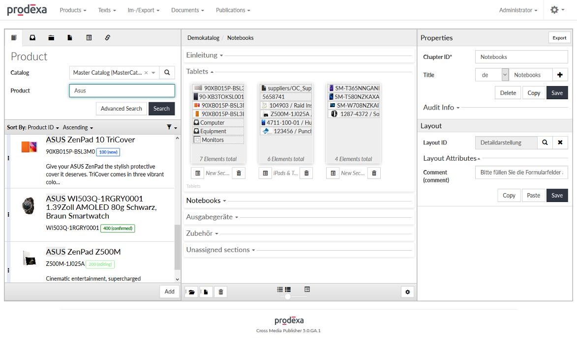Expand the Ausgabegeräte section
577x344 pixels.
point(212,217)
